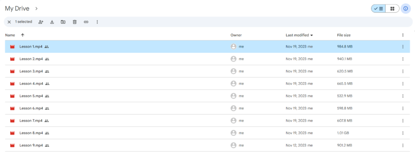This screenshot has height=156, width=415.
Task: Click the trash icon to remove file
Action: (x=75, y=22)
